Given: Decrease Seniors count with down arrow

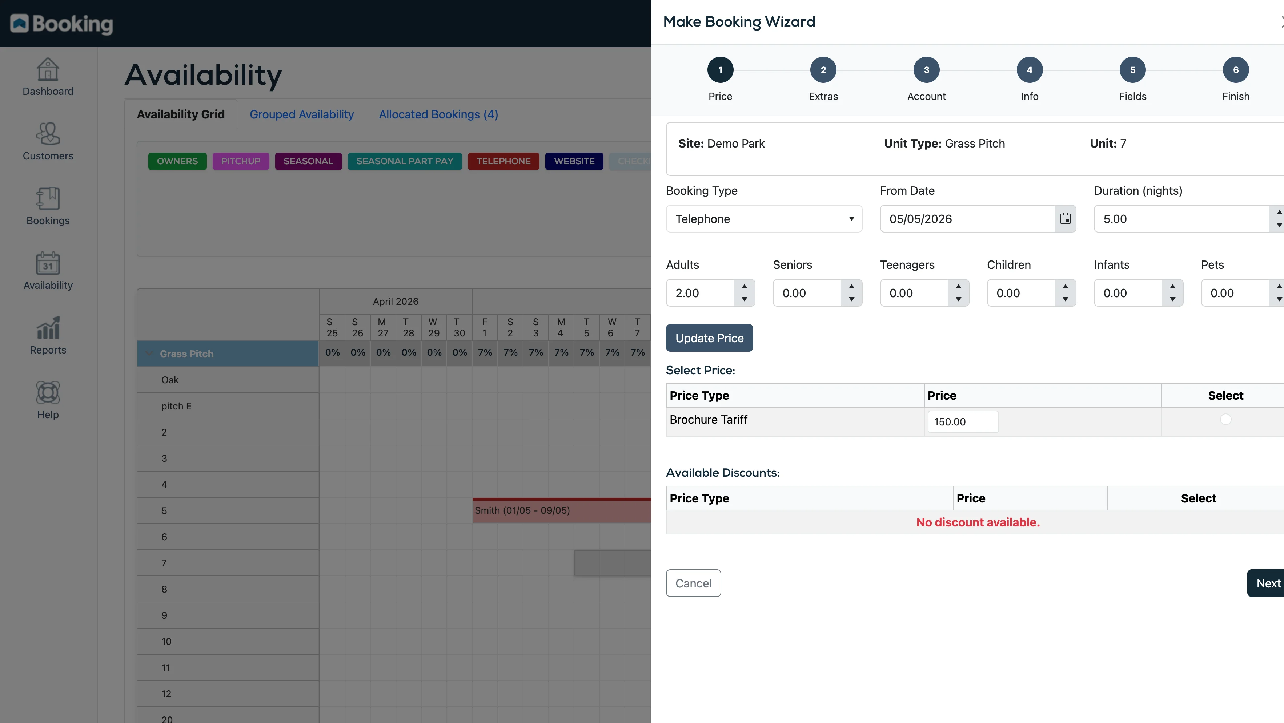Looking at the screenshot, I should 851,299.
